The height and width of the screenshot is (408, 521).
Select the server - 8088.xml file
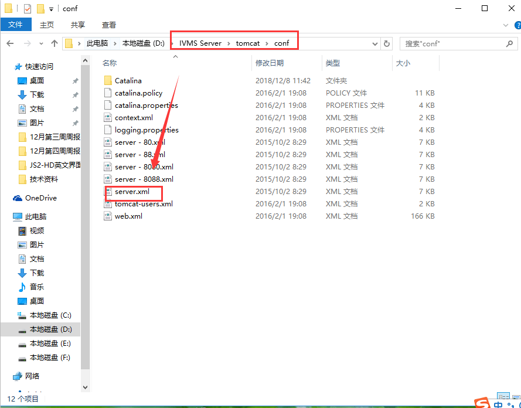[x=144, y=179]
